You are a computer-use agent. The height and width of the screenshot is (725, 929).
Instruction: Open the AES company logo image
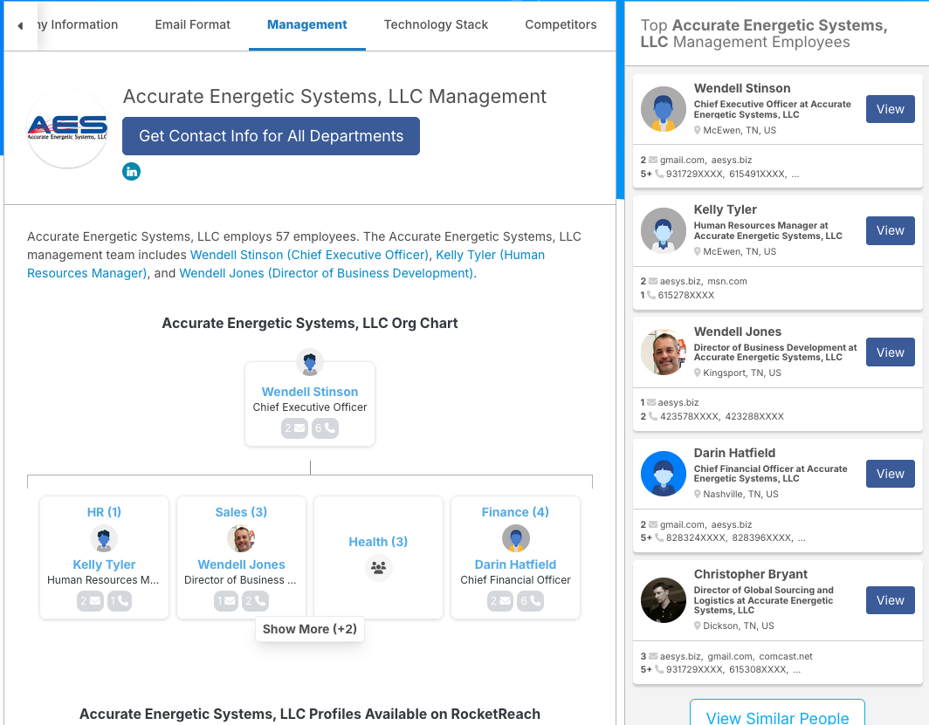(x=67, y=127)
